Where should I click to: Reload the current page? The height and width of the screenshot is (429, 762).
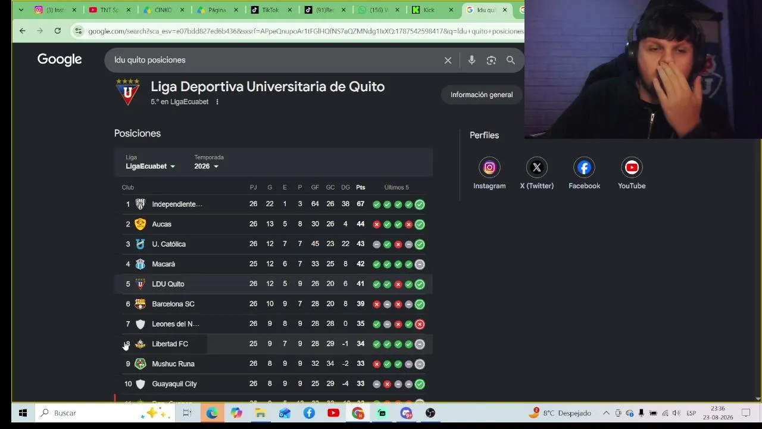[x=58, y=31]
